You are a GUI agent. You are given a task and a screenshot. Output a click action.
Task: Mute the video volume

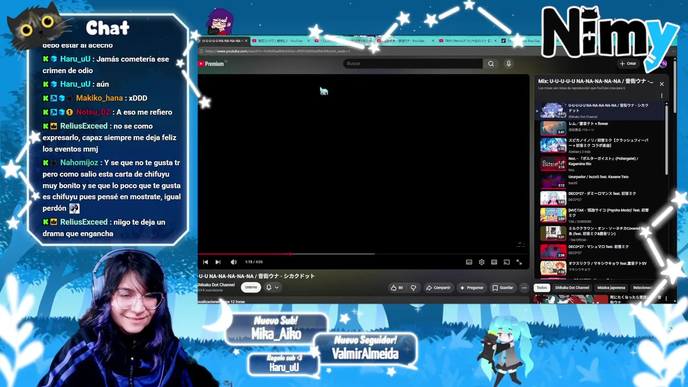[x=233, y=262]
